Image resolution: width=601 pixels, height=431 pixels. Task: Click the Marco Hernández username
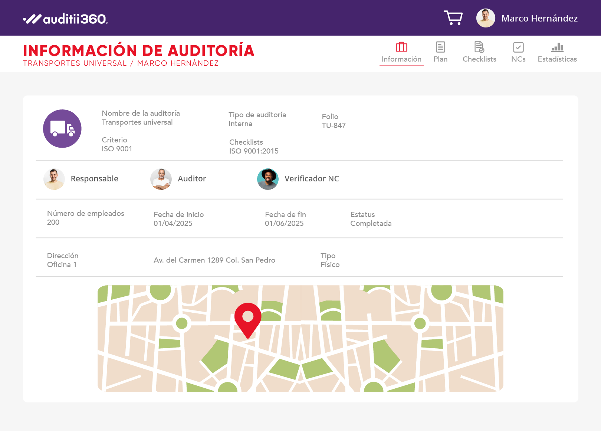[539, 19]
